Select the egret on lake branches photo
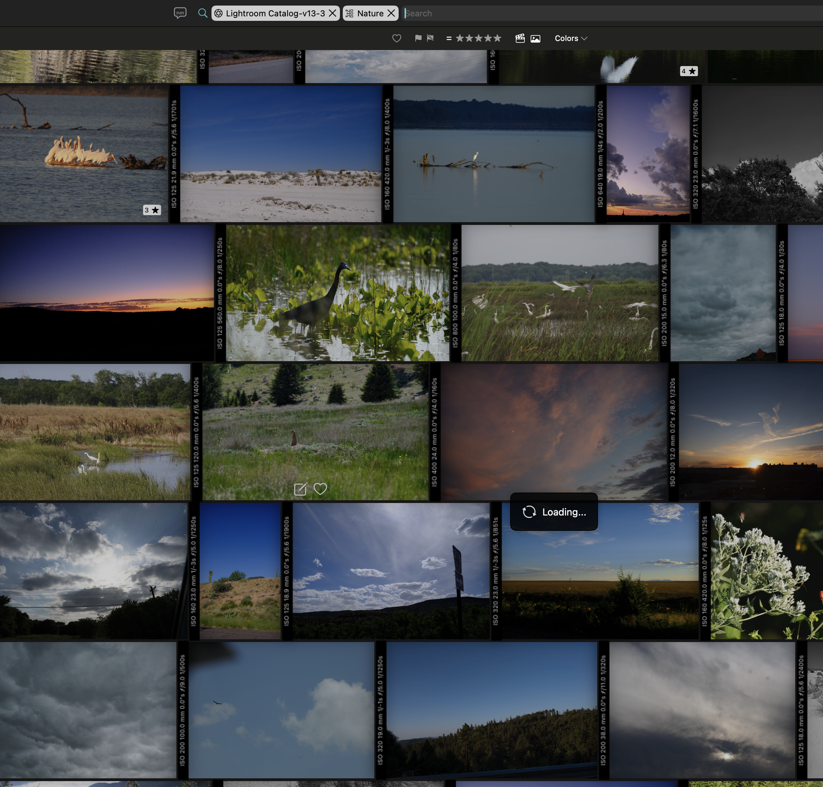Screen dimensions: 823x787 tap(494, 154)
